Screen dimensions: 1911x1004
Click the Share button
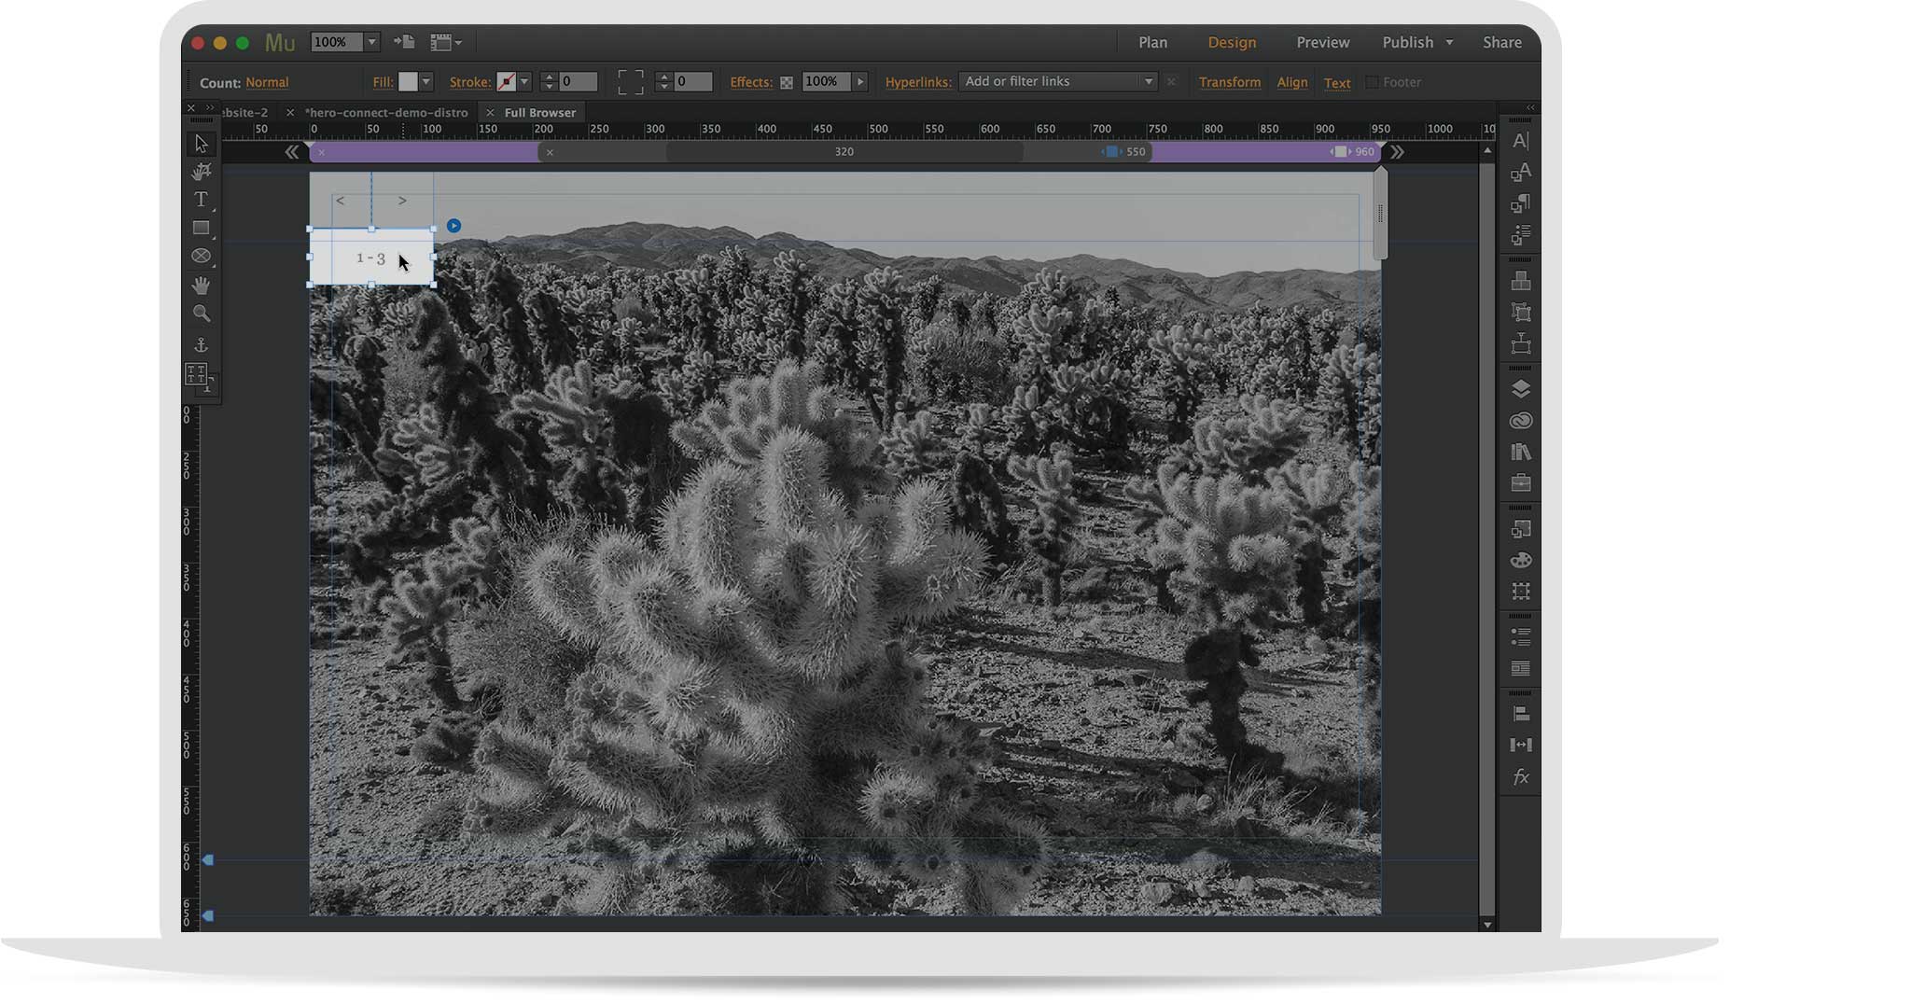[1501, 42]
